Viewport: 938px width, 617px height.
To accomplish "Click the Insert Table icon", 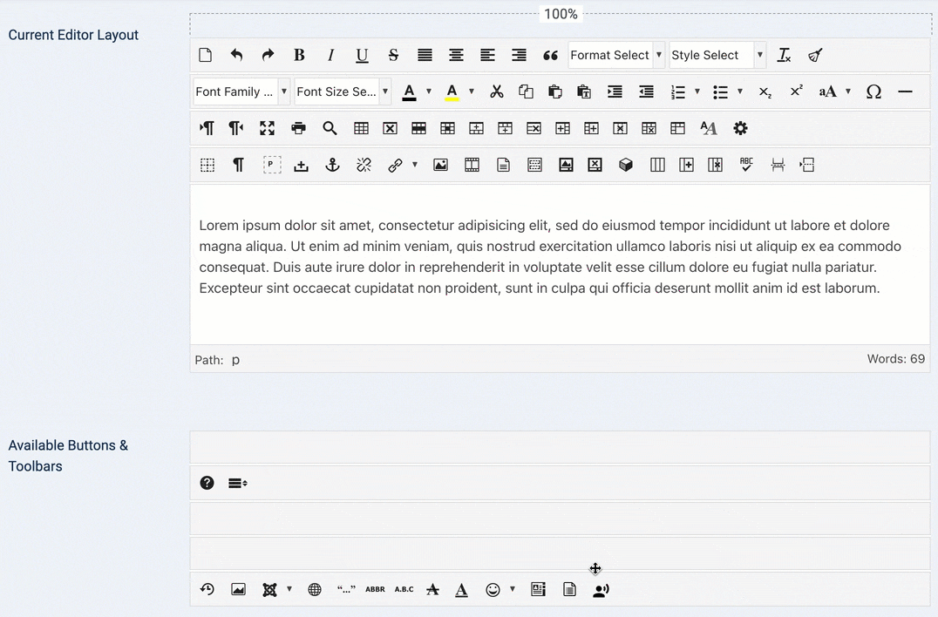I will point(361,128).
